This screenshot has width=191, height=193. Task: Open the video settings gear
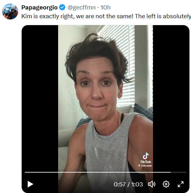(166, 184)
